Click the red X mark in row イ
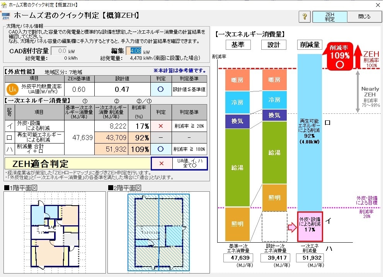Image resolution: width=383 pixels, height=277 pixels. (x=161, y=126)
